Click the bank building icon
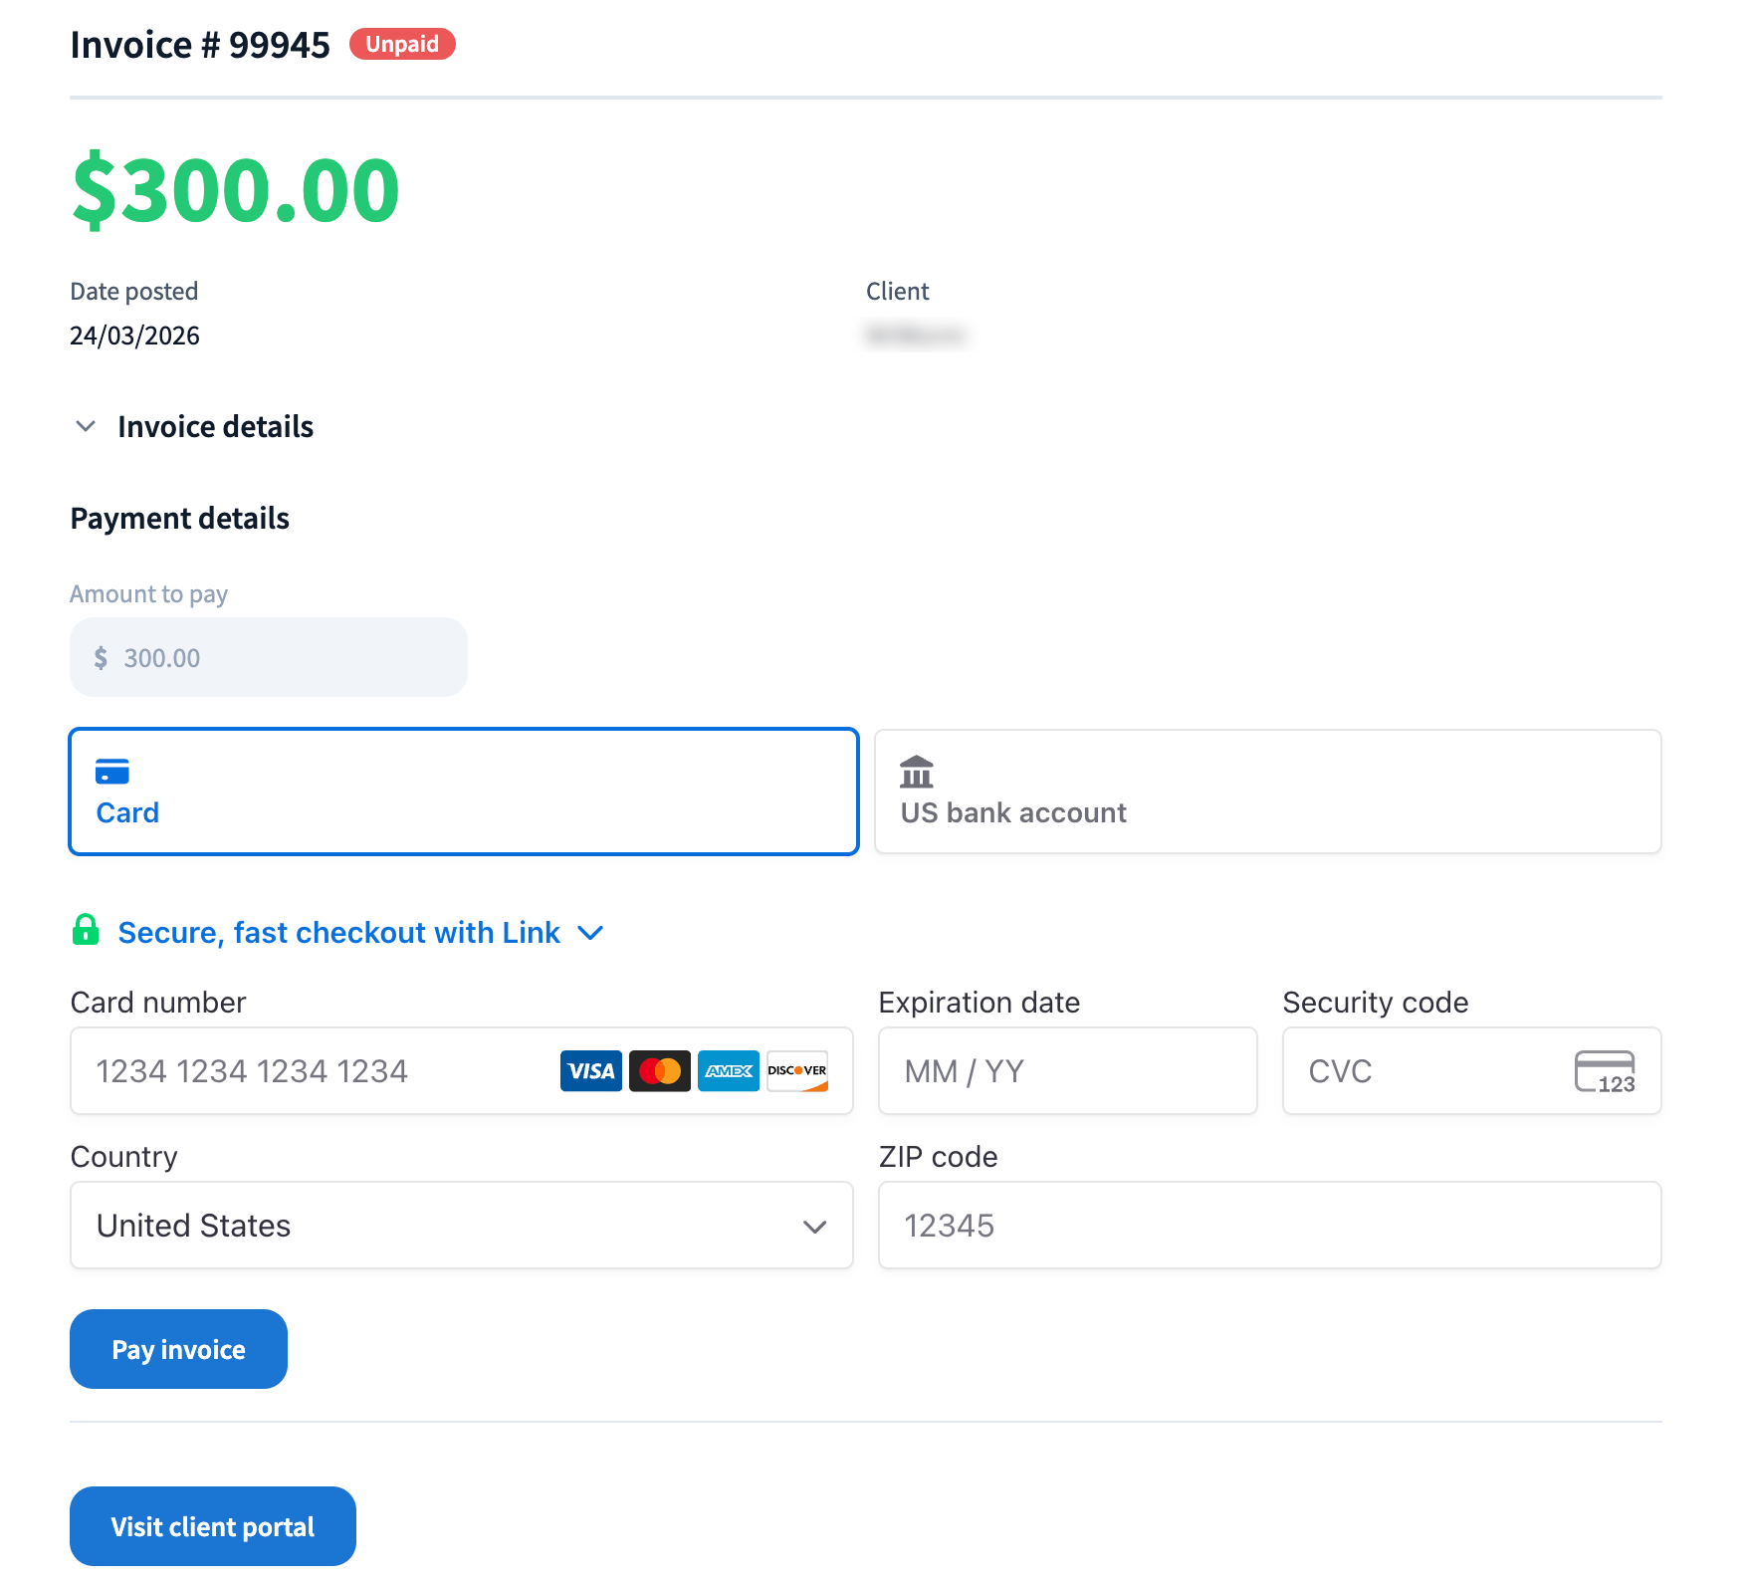Screen dimensions: 1744x1583 [x=916, y=772]
